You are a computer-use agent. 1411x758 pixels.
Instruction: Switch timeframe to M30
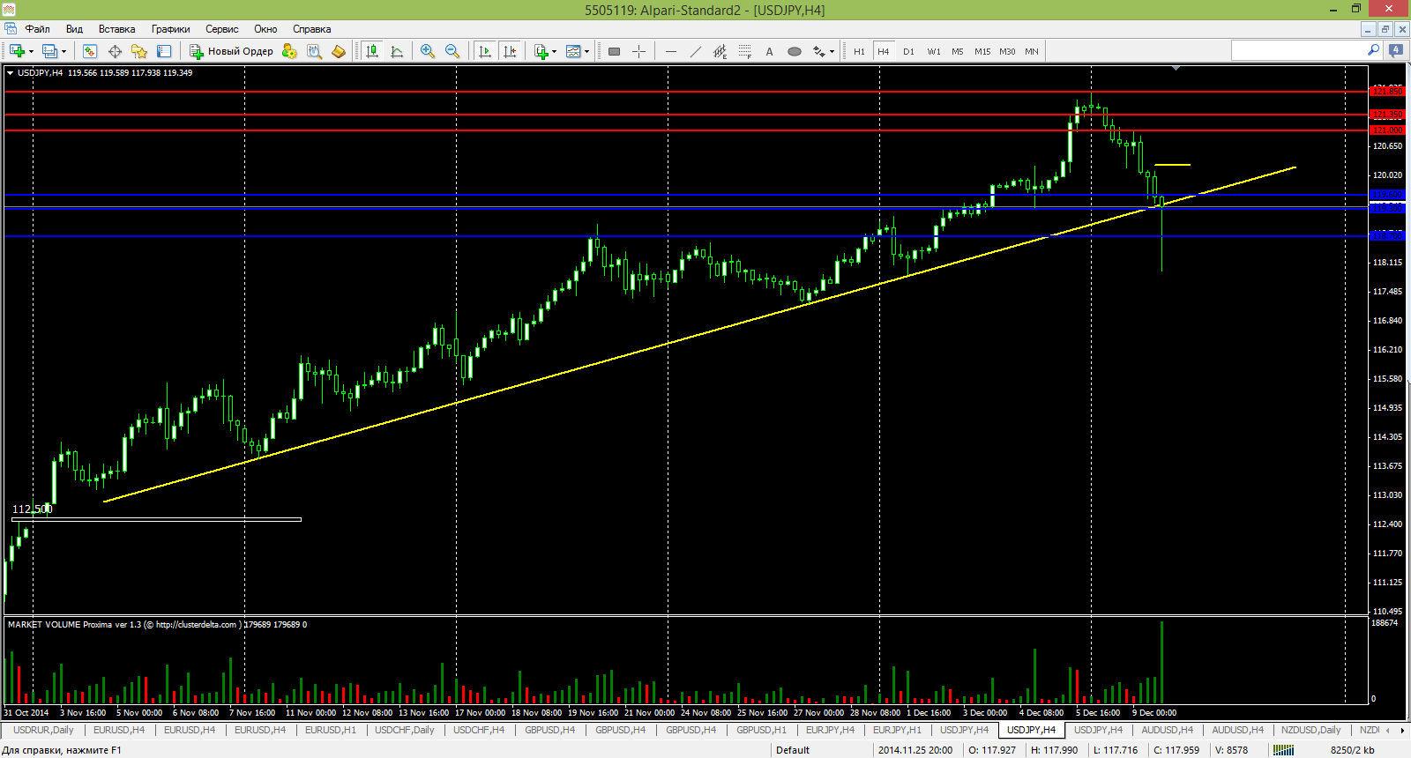pos(1007,51)
